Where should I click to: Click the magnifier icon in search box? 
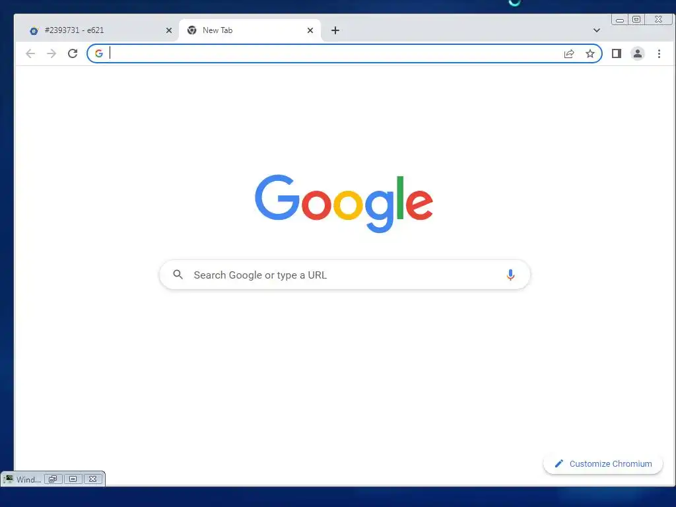pos(178,274)
